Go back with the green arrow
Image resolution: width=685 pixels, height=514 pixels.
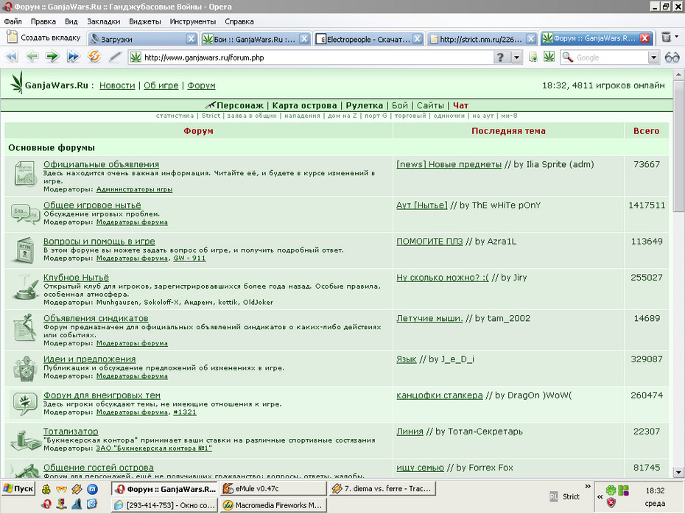coord(32,57)
